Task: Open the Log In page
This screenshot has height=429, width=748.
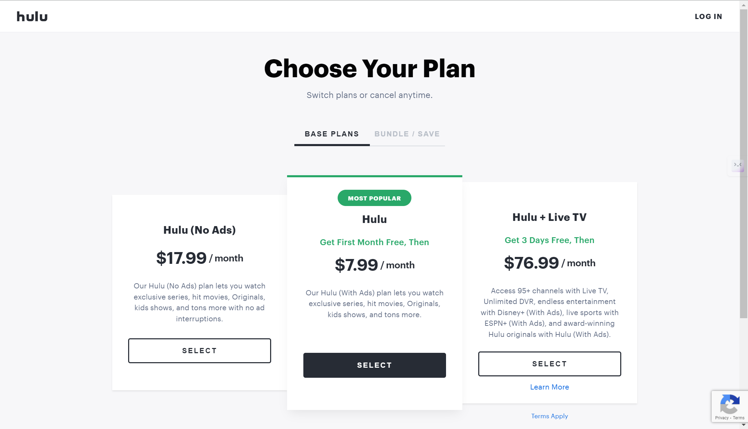Action: [x=708, y=17]
